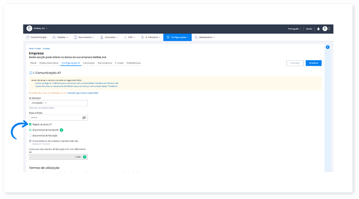359x199 pixels.
Task: Click the Cancelar button
Action: point(294,63)
